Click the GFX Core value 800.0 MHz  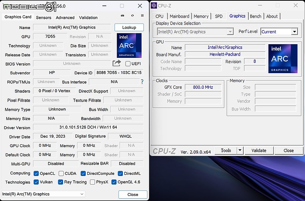pos(203,87)
